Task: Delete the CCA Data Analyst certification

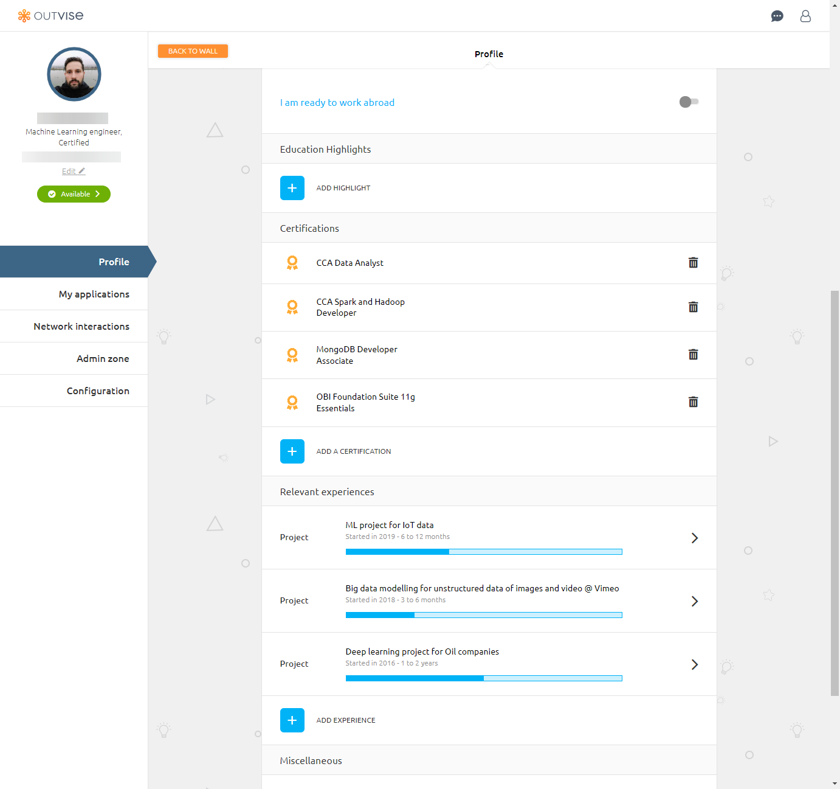Action: [693, 263]
